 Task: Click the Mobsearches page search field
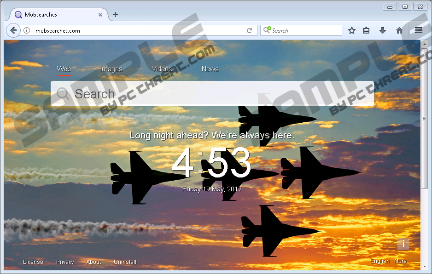pyautogui.click(x=212, y=94)
